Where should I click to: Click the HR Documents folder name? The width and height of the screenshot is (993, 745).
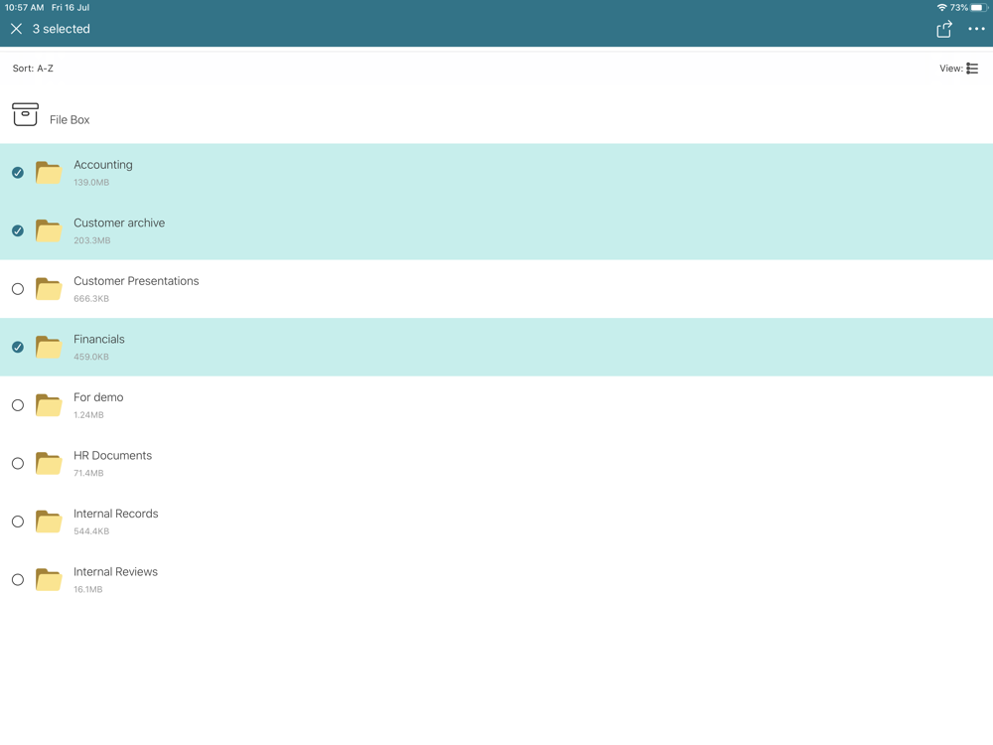113,456
